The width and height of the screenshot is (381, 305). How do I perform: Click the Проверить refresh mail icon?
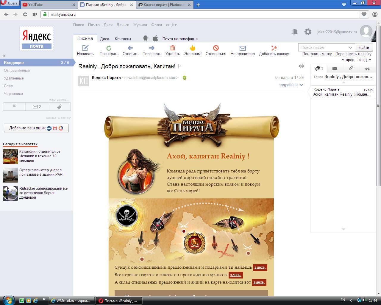tap(109, 48)
